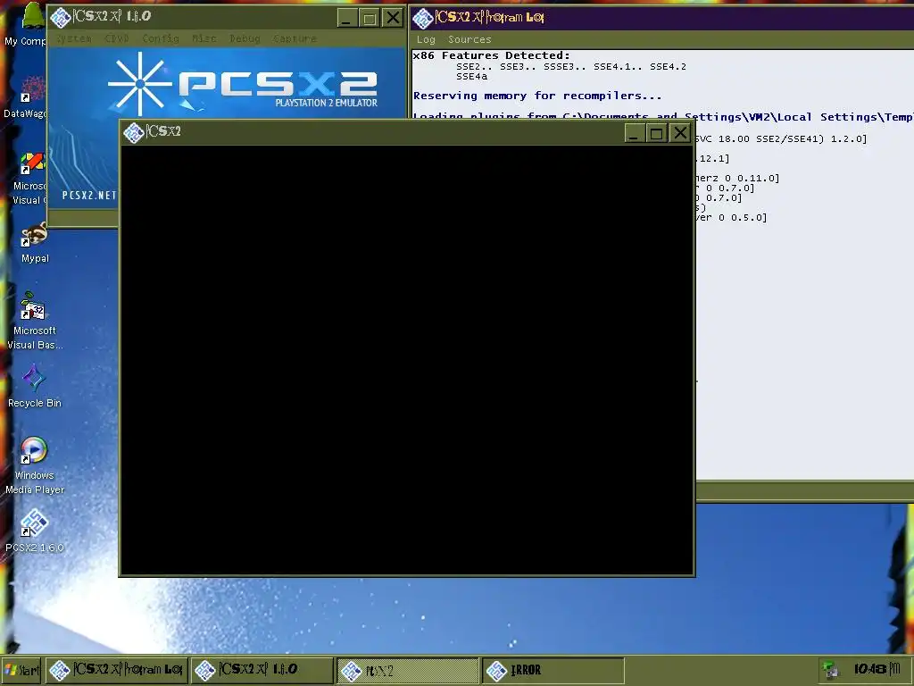Click the black emulator display area

[x=407, y=359]
